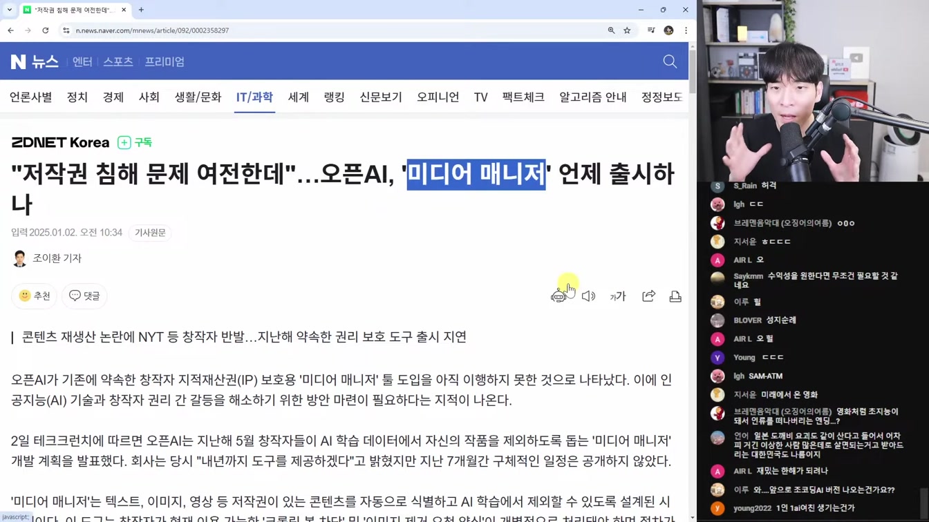Click the ZDNET Korea press logo
Image resolution: width=929 pixels, height=522 pixels.
click(x=60, y=142)
